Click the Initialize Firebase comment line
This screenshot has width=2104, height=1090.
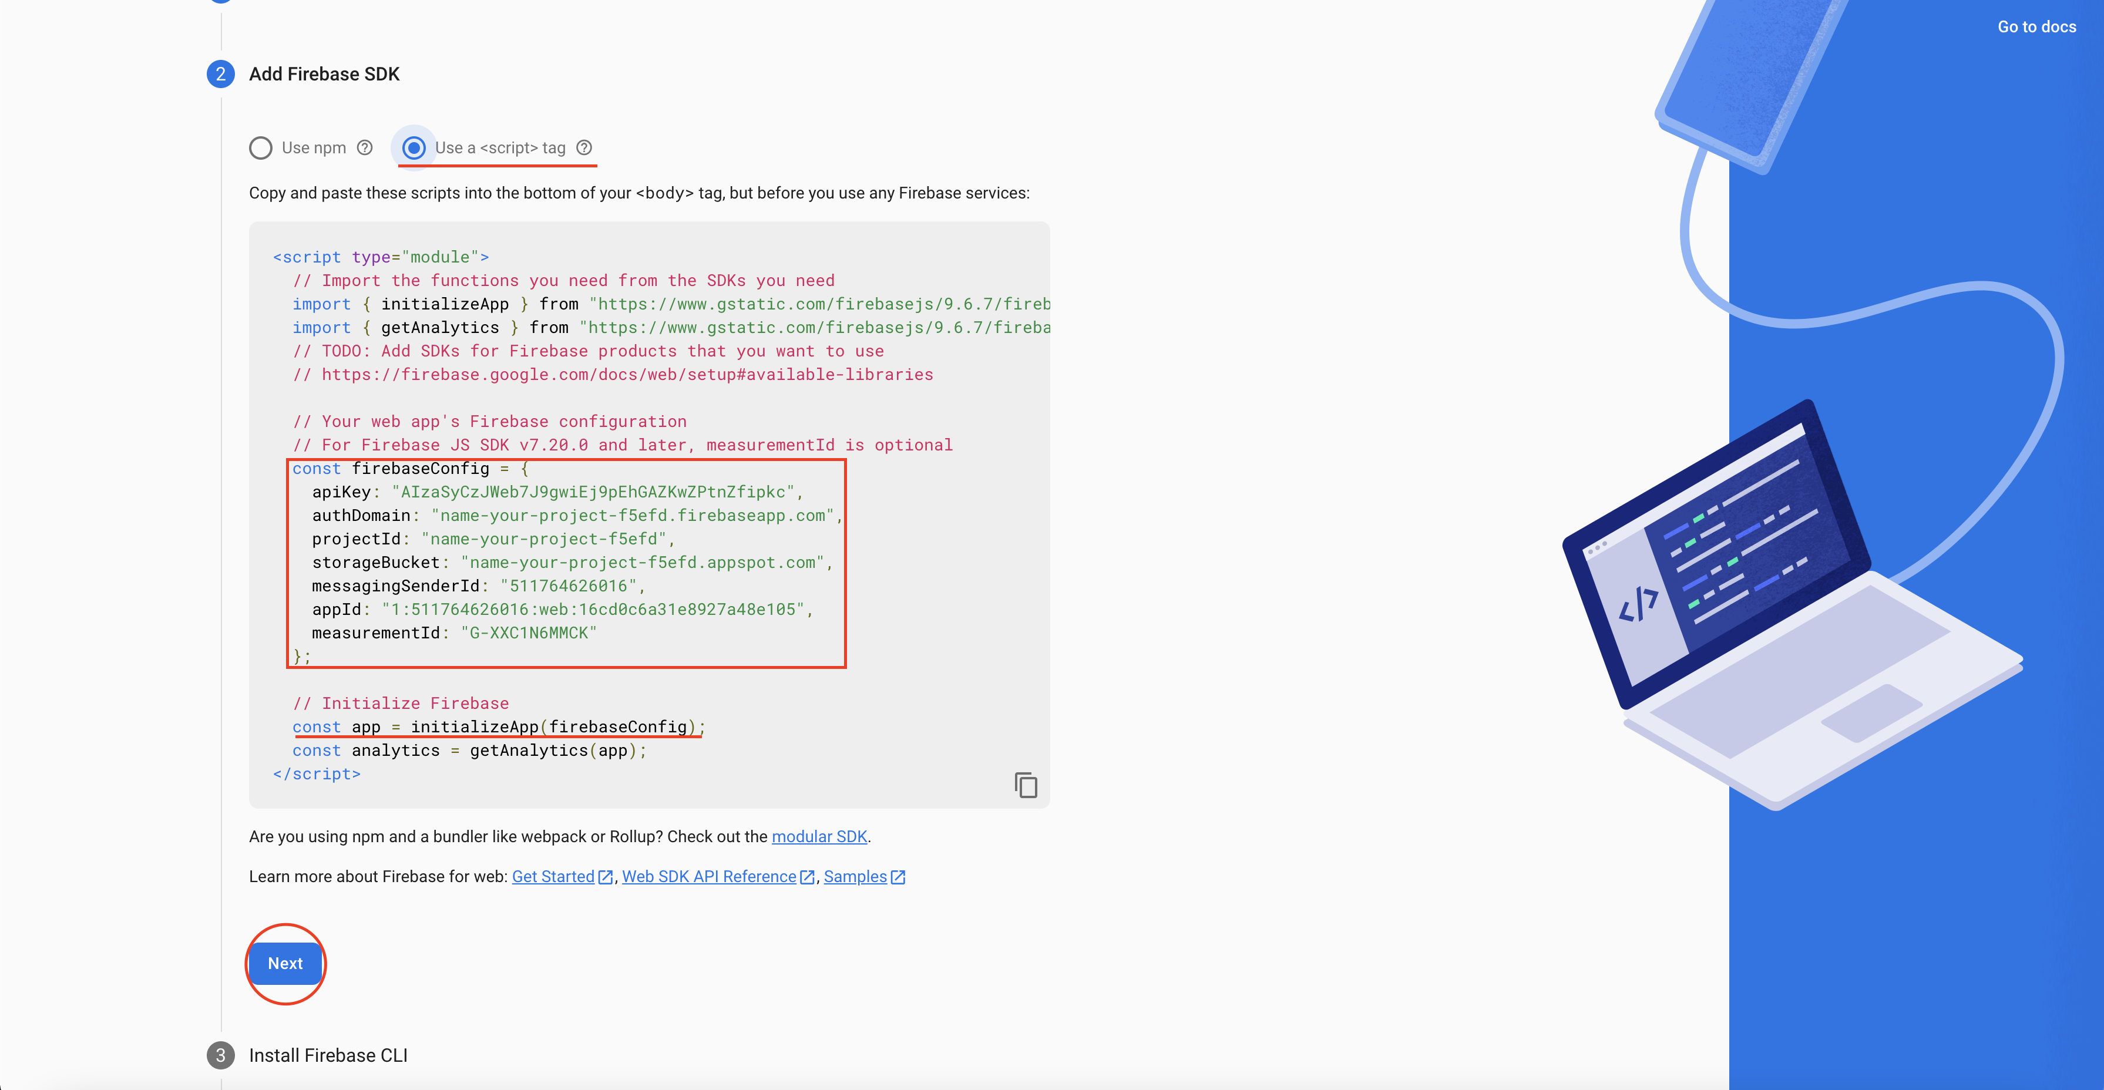pyautogui.click(x=400, y=703)
